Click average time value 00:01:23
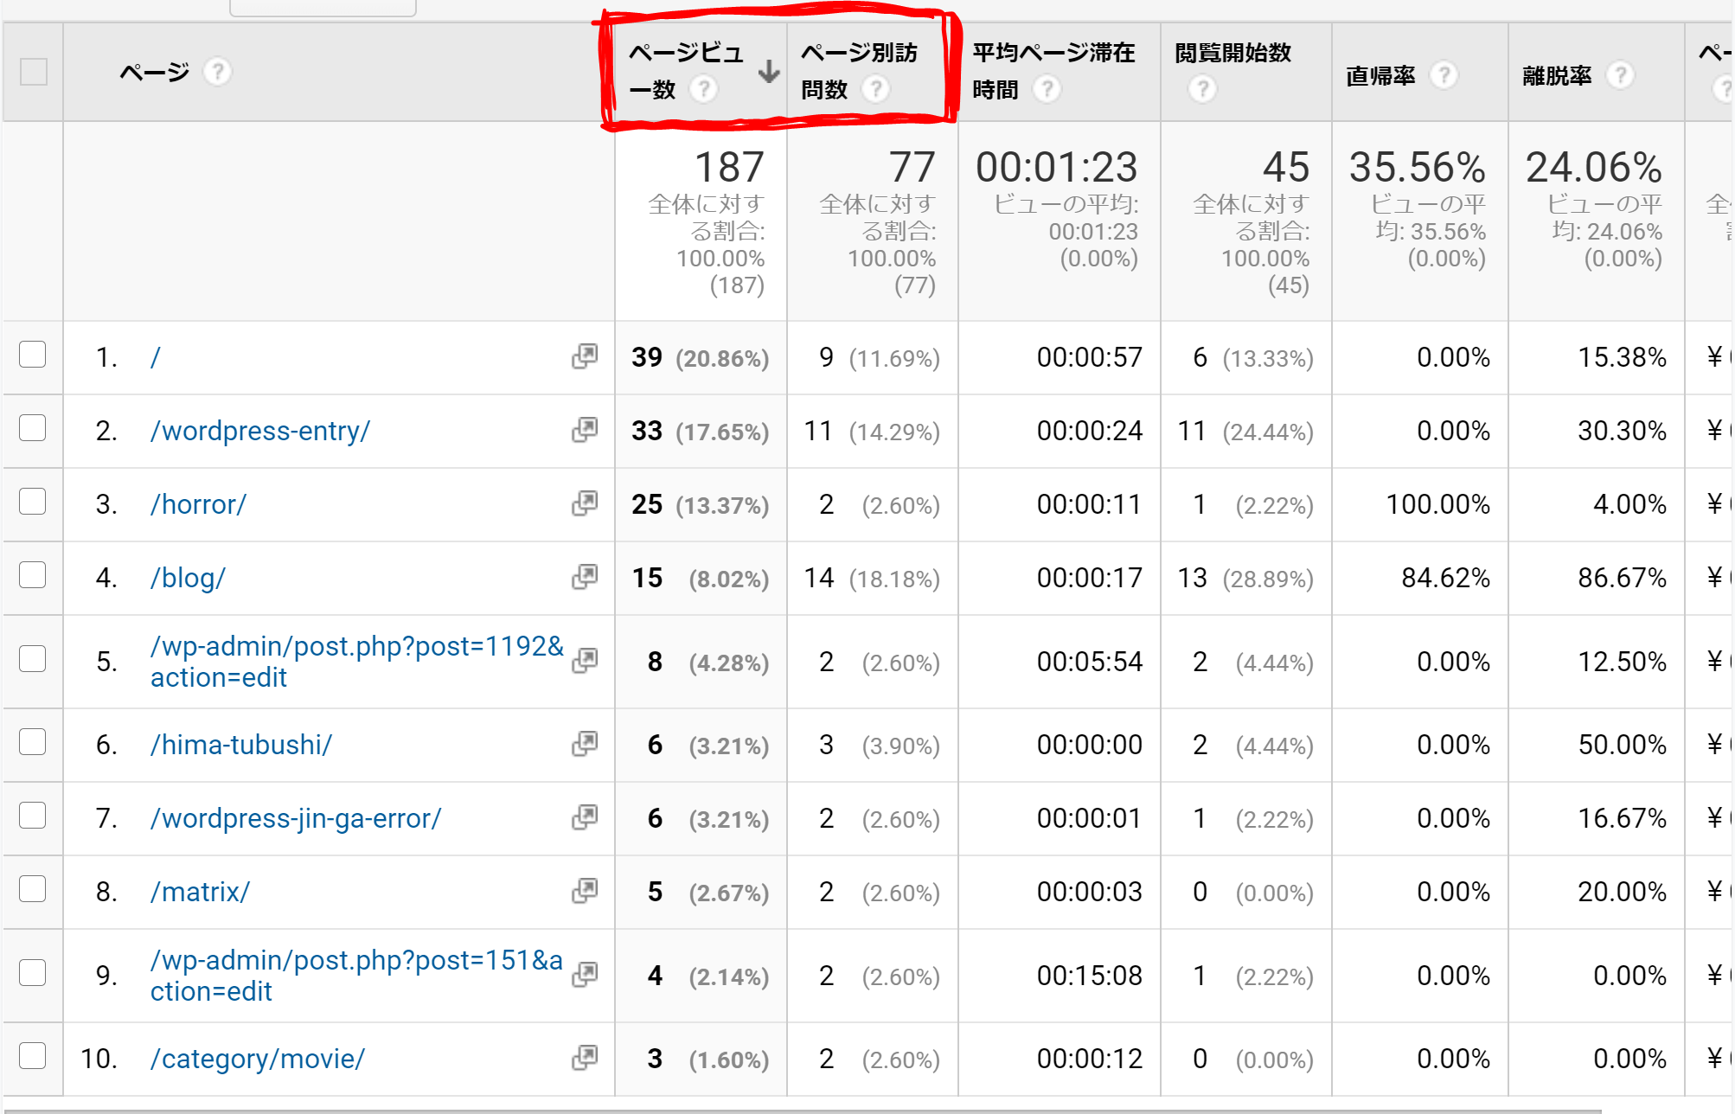The image size is (1735, 1114). [1056, 167]
